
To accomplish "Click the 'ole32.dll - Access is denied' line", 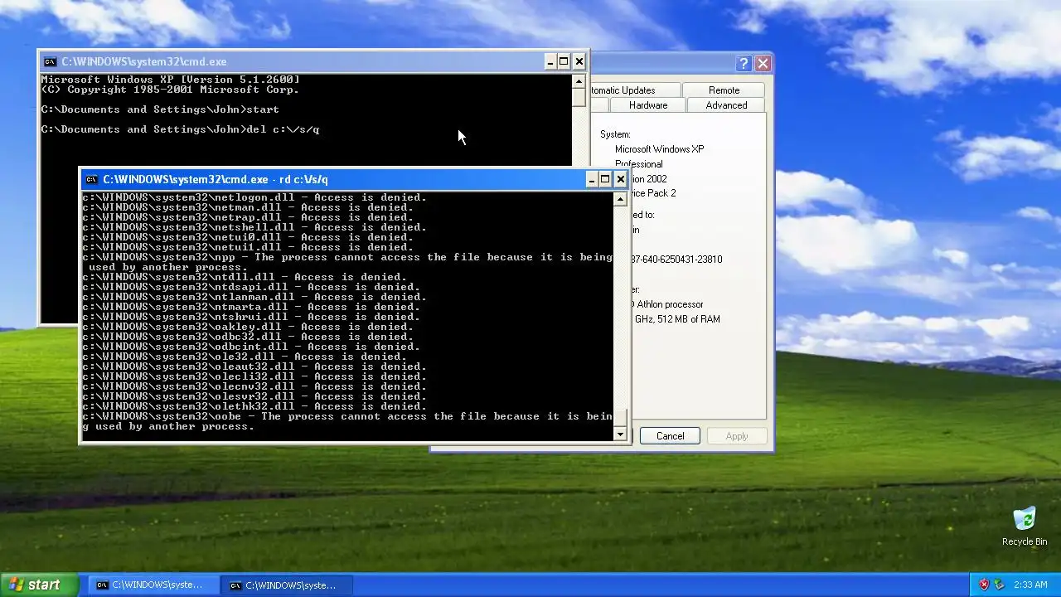I will tap(245, 357).
